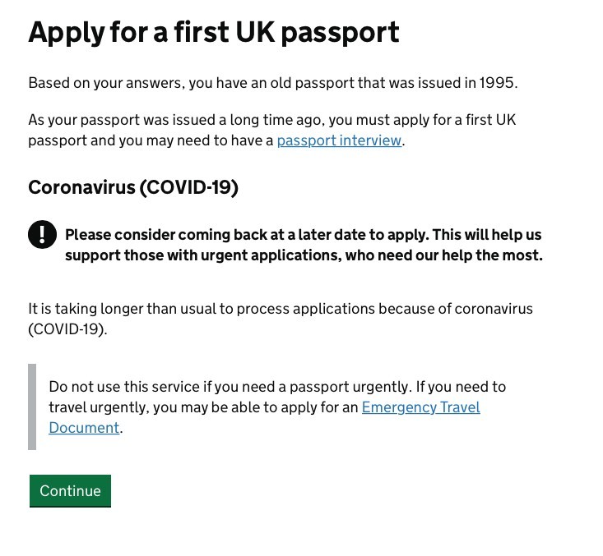Click the green Continue button
The height and width of the screenshot is (556, 603).
pyautogui.click(x=70, y=490)
